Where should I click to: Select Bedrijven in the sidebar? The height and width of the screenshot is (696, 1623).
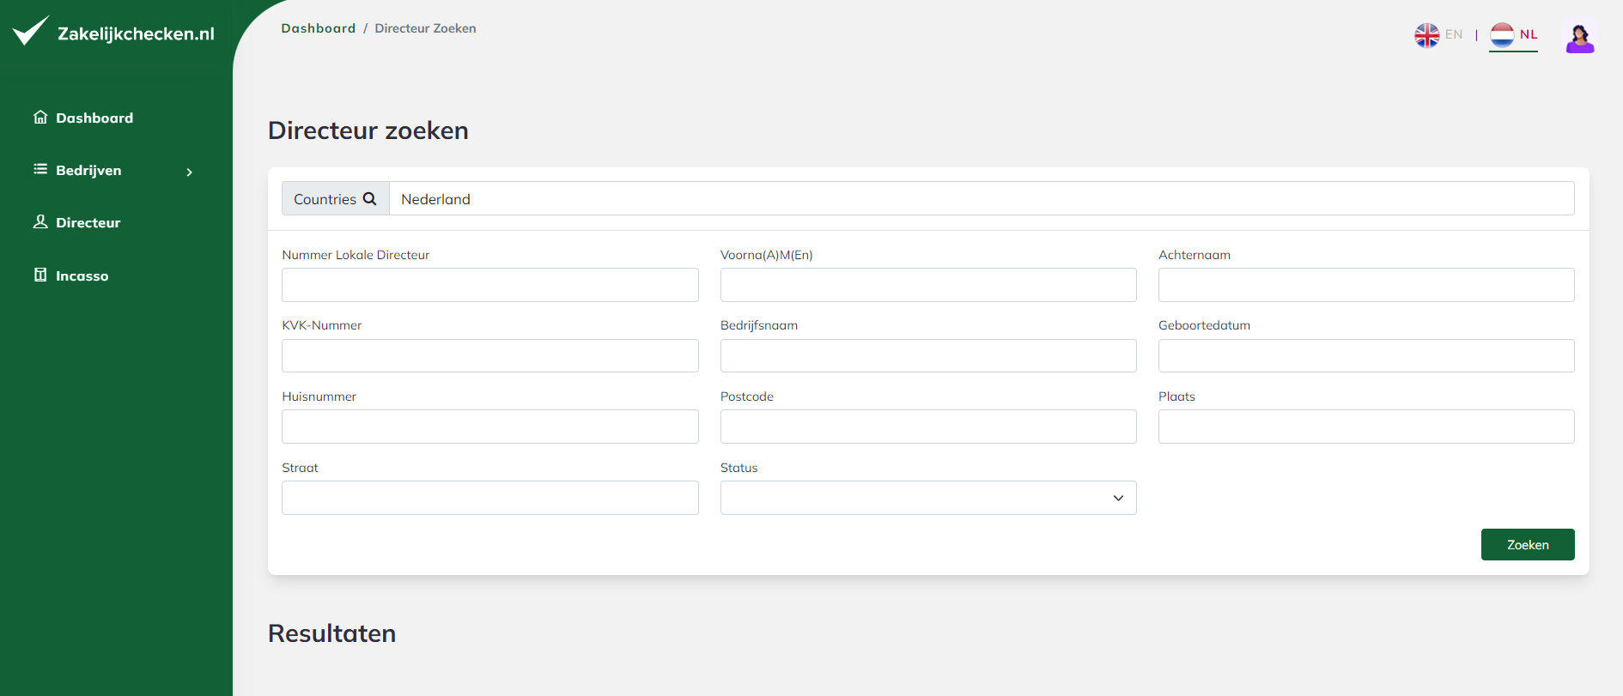coord(88,170)
